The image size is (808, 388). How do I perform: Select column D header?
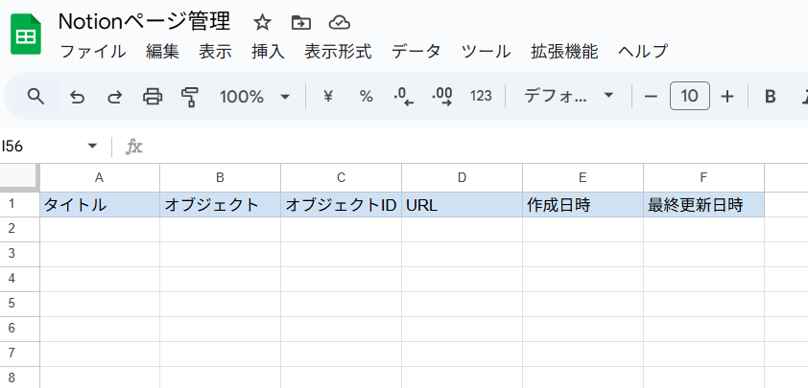[462, 177]
